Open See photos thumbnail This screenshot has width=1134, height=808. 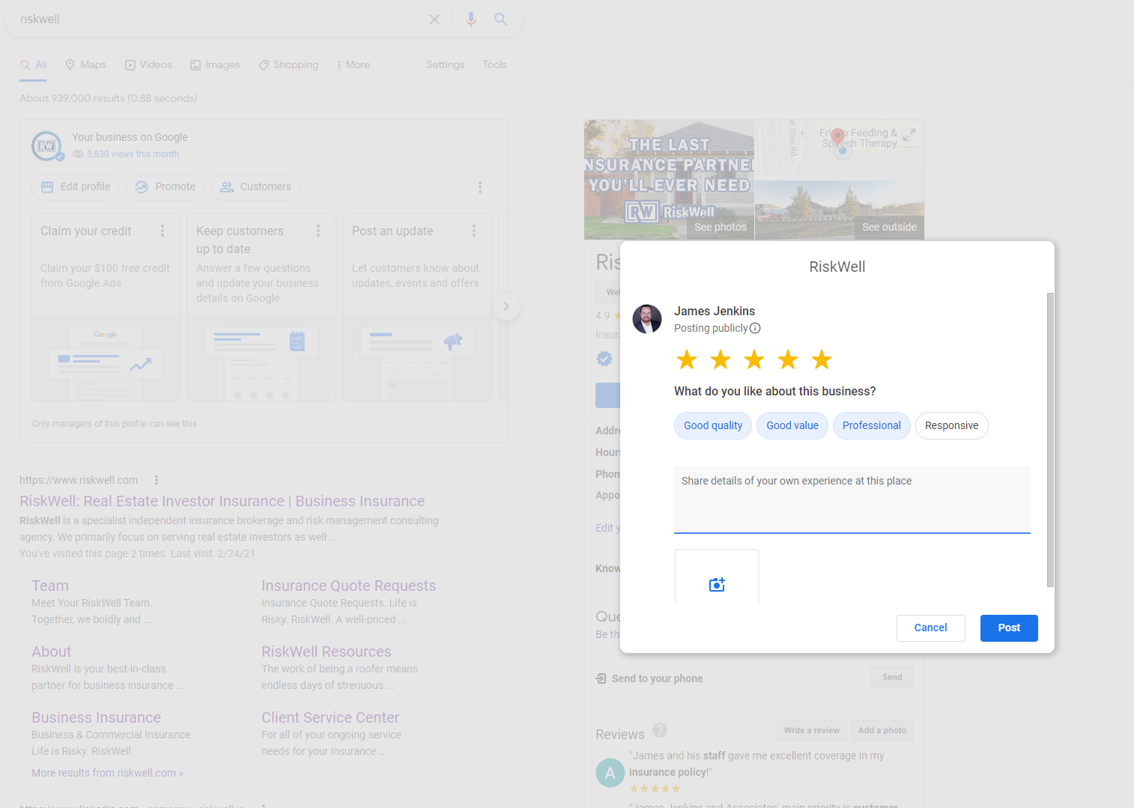tap(669, 180)
